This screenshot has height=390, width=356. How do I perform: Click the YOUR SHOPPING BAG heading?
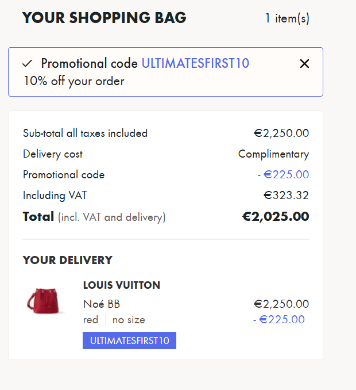click(105, 18)
